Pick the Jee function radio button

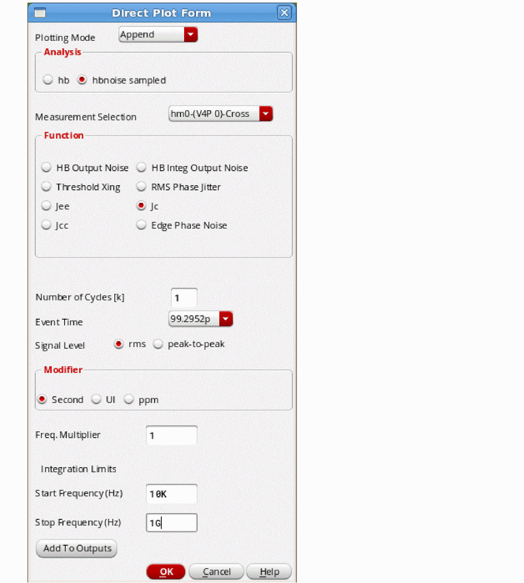click(47, 206)
